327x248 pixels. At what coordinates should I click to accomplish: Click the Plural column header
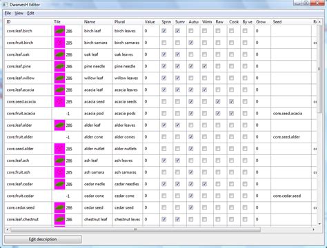[x=128, y=22]
